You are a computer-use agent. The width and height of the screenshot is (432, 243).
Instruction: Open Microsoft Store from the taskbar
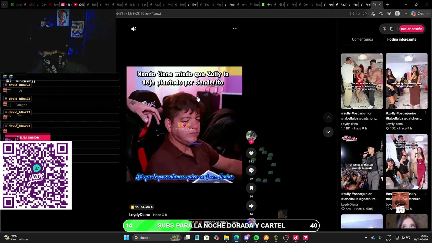[x=207, y=238]
